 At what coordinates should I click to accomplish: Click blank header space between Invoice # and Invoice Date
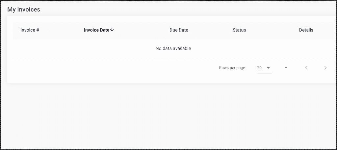point(62,30)
